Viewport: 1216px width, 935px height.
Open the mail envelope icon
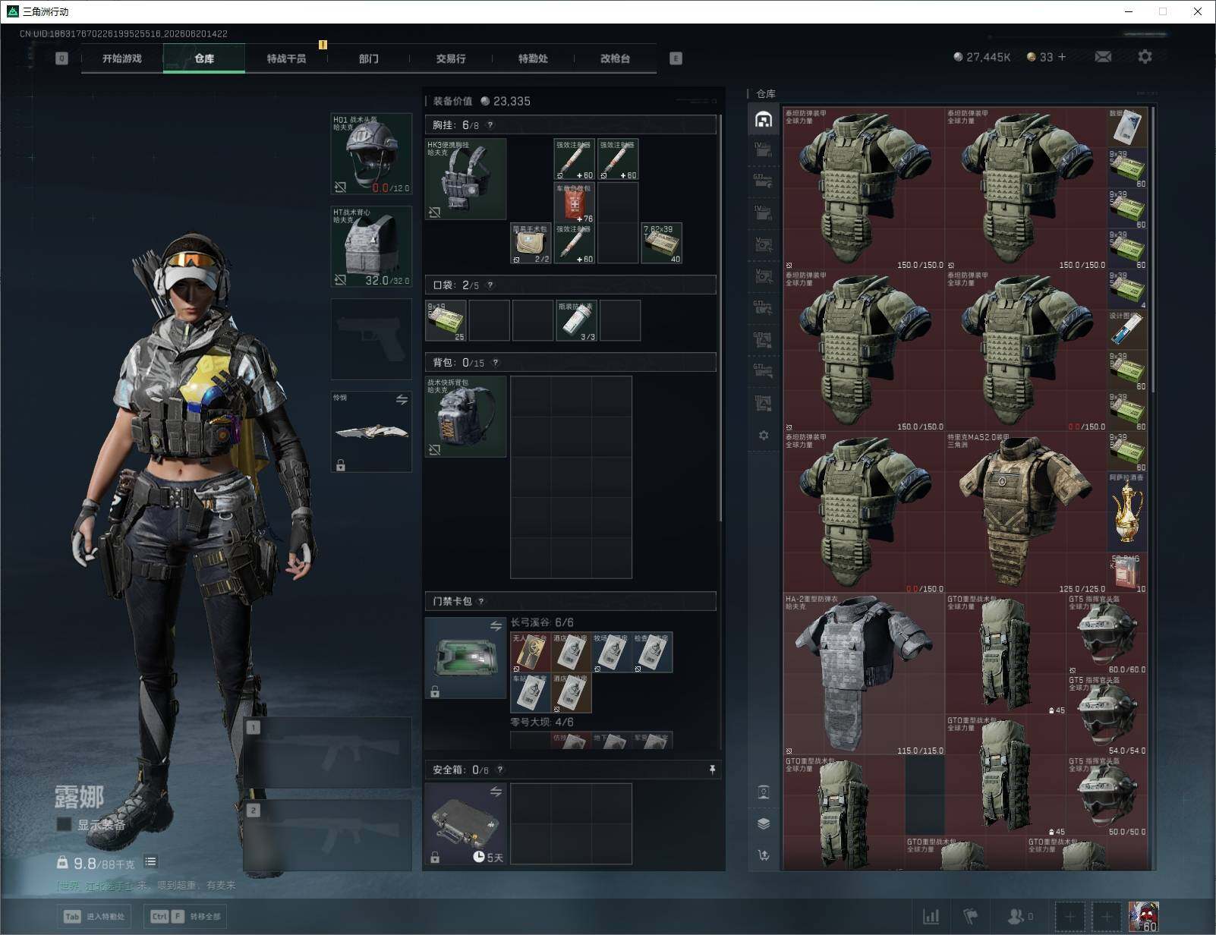coord(1104,57)
